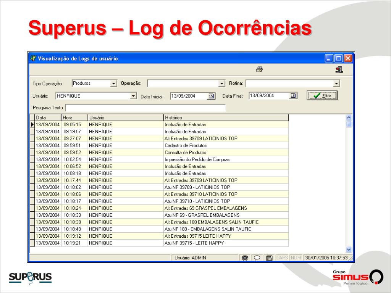Image resolution: width=391 pixels, height=293 pixels.
Task: Click 'Alt Entradas 39710 LATICINIOS TOP'
Action: tap(201, 194)
